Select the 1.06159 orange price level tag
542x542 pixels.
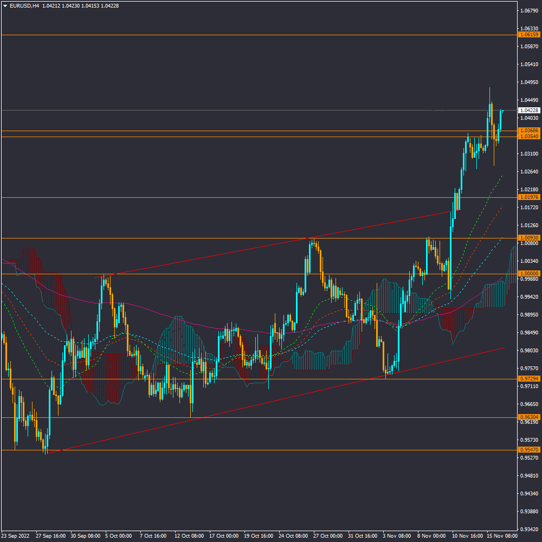pyautogui.click(x=529, y=35)
